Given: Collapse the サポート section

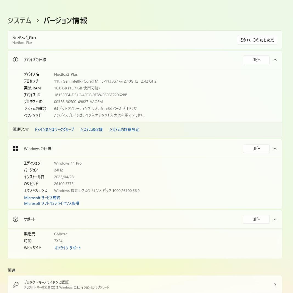Looking at the screenshot, I should [x=275, y=219].
